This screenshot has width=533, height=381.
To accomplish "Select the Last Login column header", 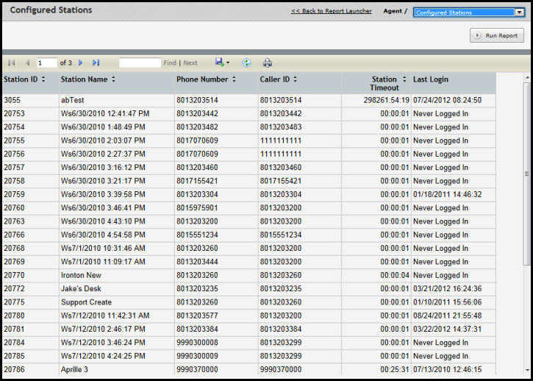I will click(431, 79).
